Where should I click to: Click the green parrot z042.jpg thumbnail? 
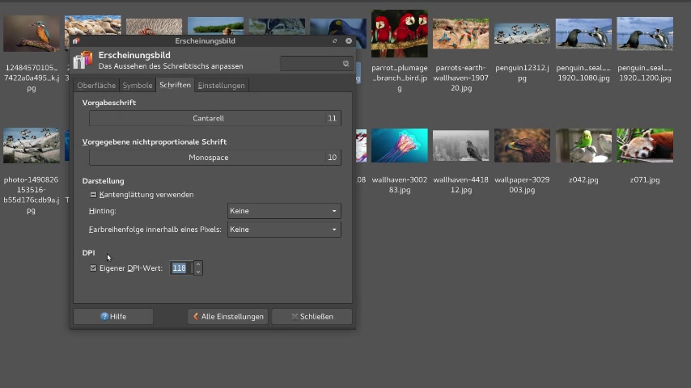pyautogui.click(x=583, y=146)
